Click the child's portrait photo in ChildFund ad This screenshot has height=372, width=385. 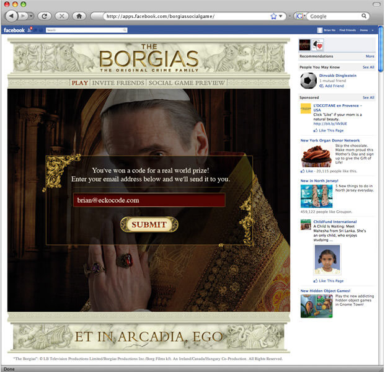pyautogui.click(x=327, y=259)
